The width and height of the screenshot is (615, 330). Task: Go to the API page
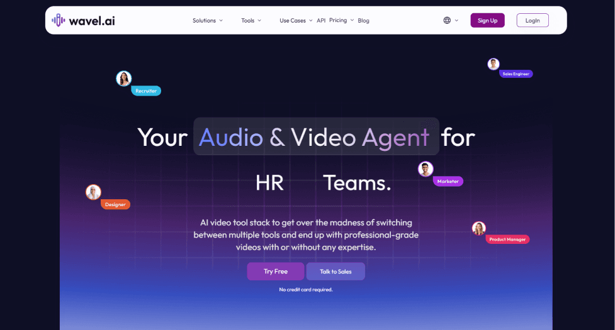(x=321, y=20)
